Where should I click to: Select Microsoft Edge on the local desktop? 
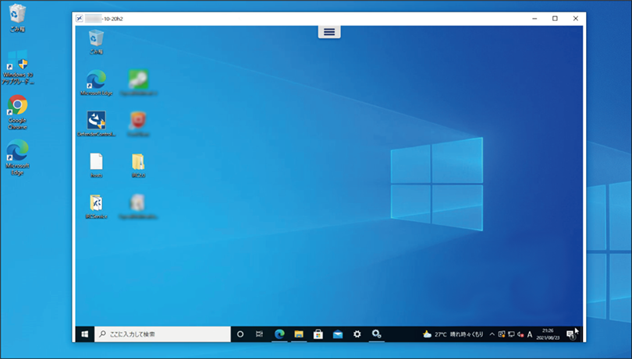[17, 157]
